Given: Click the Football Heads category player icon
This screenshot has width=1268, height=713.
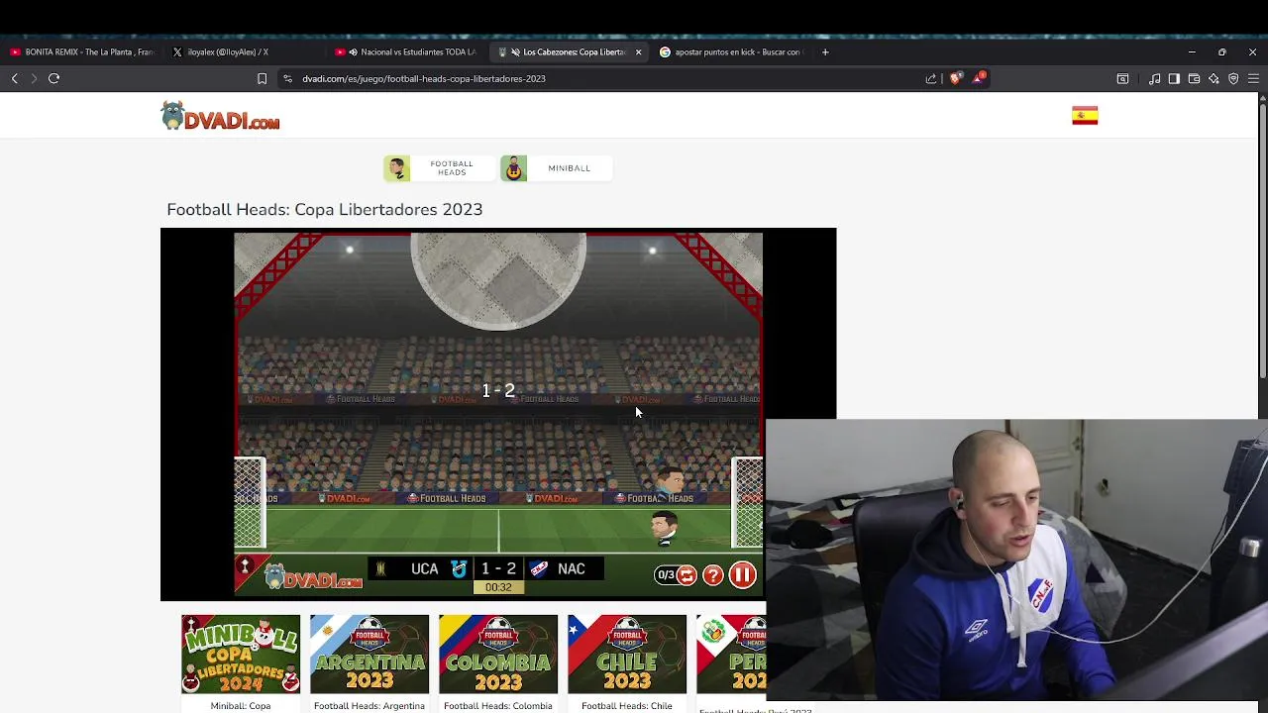Looking at the screenshot, I should (x=397, y=168).
